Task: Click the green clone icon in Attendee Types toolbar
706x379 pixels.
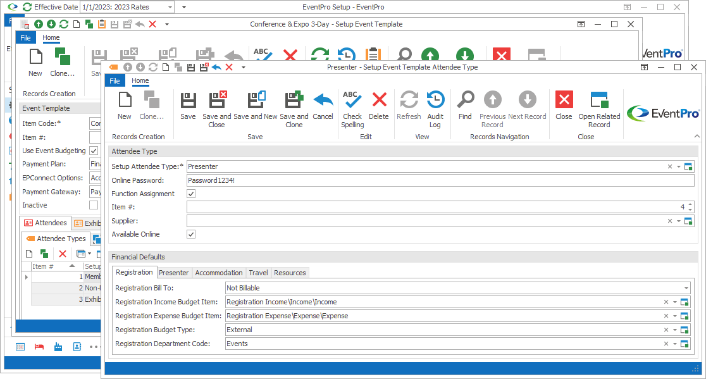Action: pyautogui.click(x=44, y=254)
